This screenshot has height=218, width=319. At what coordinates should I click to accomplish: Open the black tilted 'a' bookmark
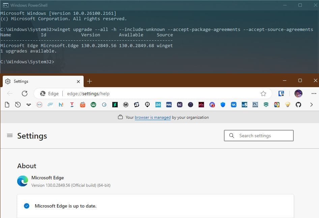(x=137, y=105)
